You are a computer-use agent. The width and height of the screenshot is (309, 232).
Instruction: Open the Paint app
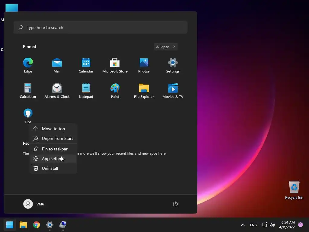point(115,91)
